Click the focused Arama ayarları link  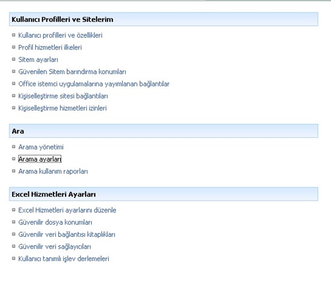point(39,159)
